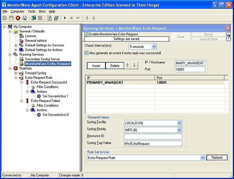Viewport: 234px width, 179px height.
Task: Click the Reset button
Action: (x=208, y=34)
